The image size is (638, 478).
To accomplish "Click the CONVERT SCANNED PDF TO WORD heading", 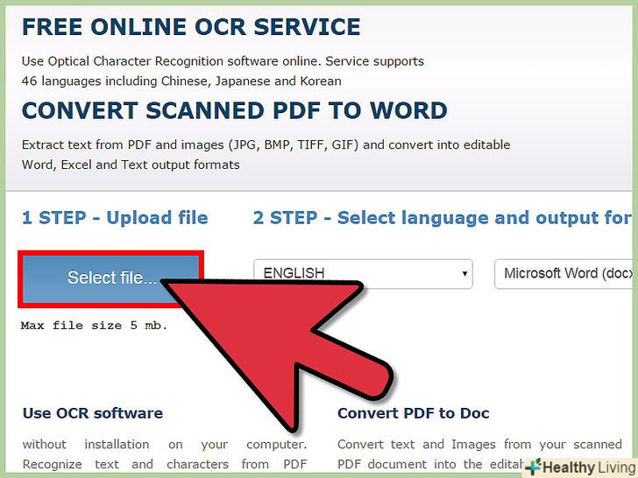I will pyautogui.click(x=234, y=110).
